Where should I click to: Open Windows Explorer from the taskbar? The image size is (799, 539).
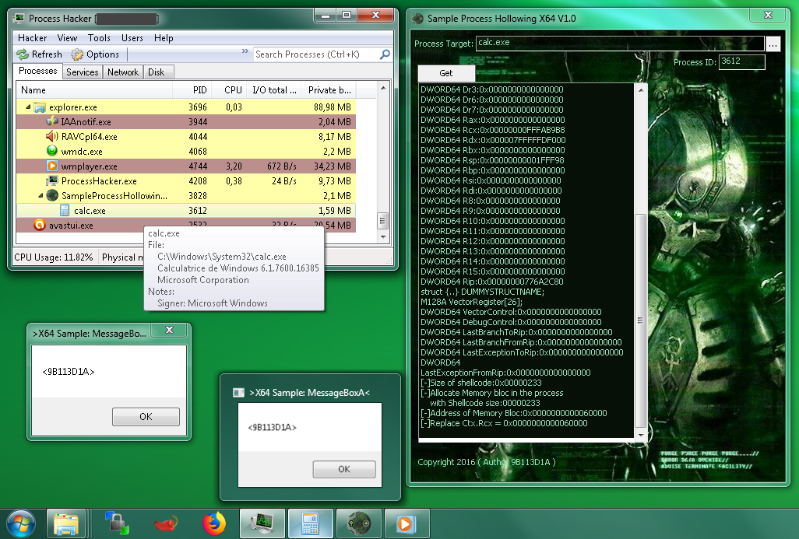(x=66, y=523)
